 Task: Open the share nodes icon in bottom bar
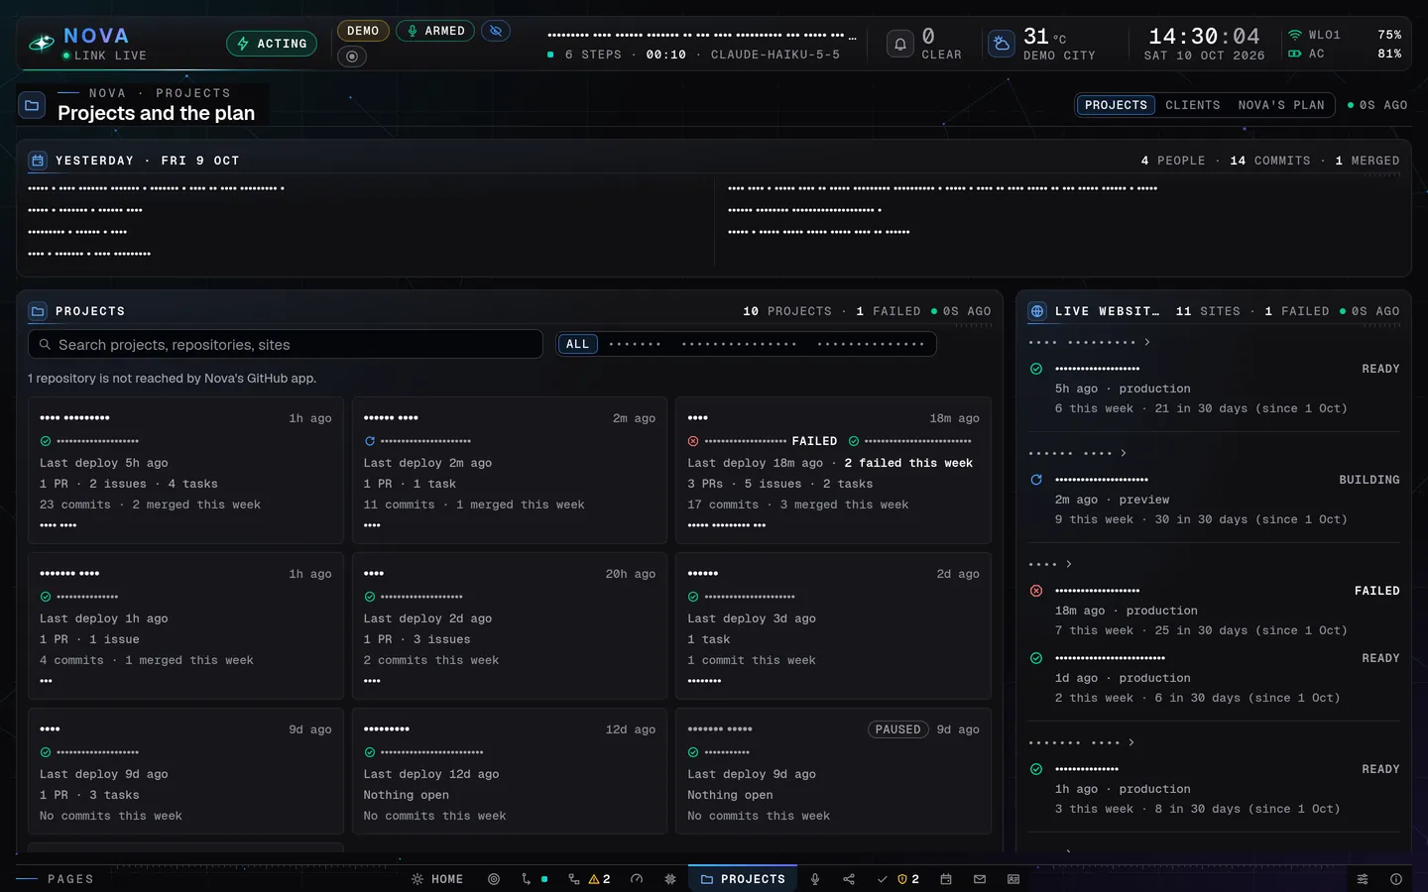pyautogui.click(x=849, y=879)
